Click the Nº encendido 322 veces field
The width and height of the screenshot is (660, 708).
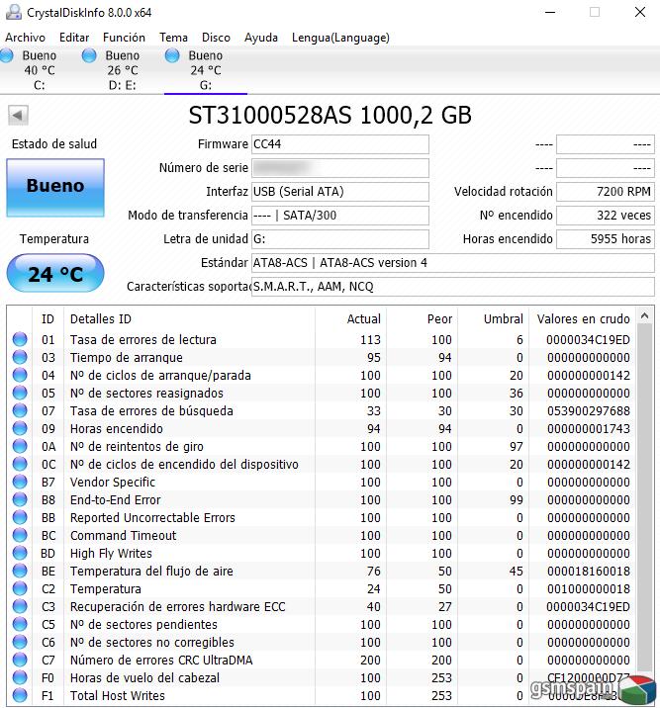(x=606, y=216)
